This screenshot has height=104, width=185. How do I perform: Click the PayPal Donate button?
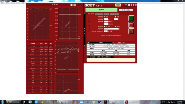click(118, 5)
